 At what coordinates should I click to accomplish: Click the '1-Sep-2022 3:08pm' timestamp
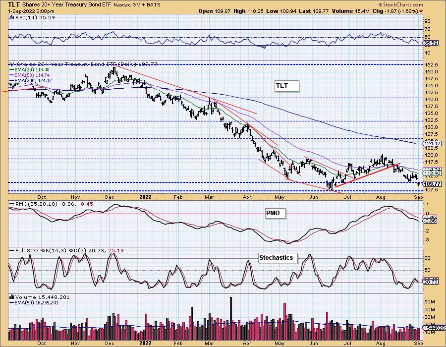pyautogui.click(x=31, y=11)
